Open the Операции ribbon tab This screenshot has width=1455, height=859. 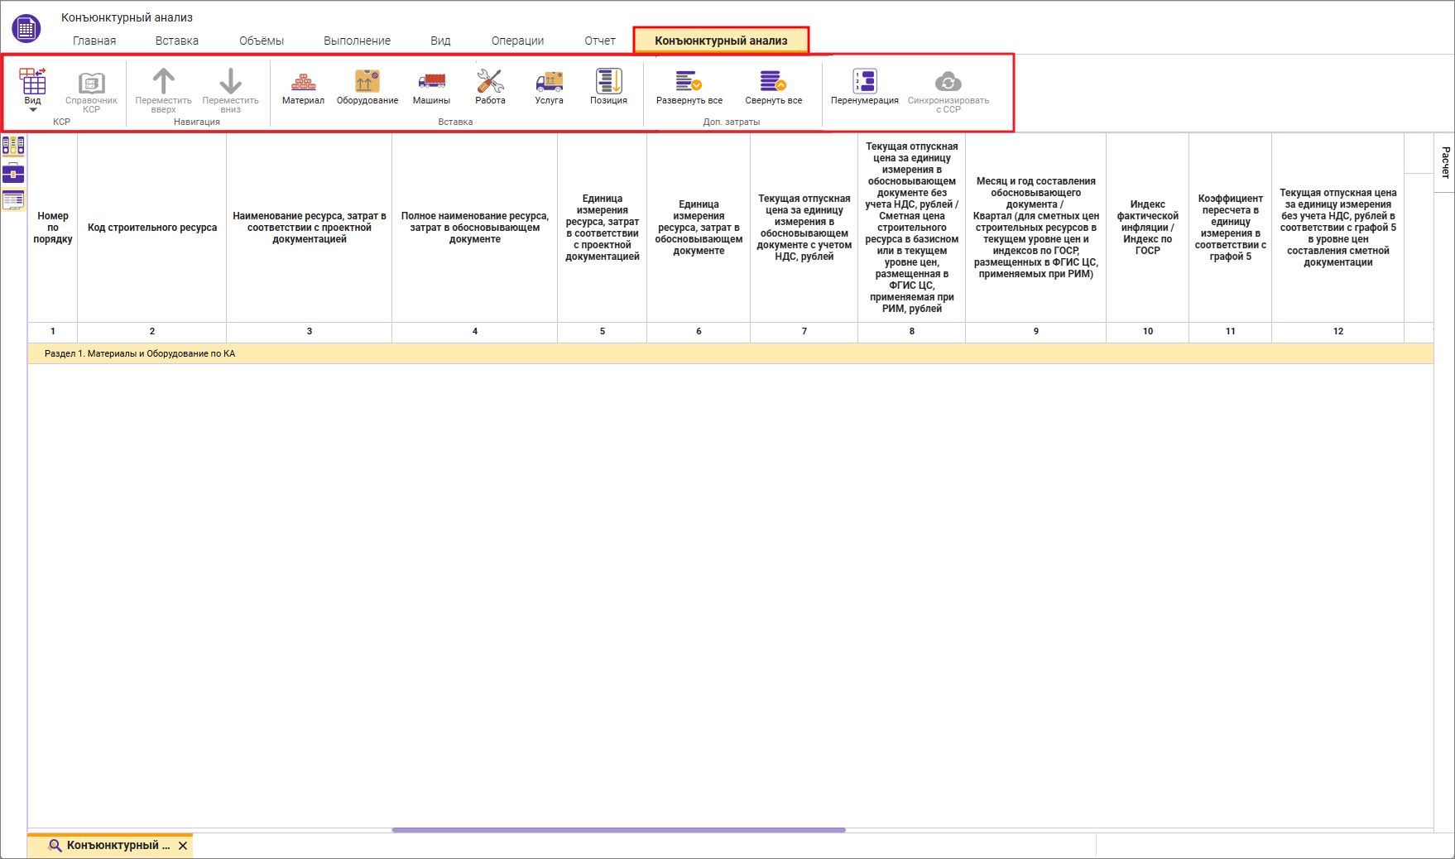click(x=517, y=41)
